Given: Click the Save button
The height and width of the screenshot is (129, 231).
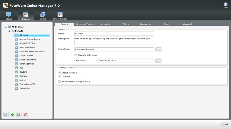Looking at the screenshot, I should pos(226,125).
